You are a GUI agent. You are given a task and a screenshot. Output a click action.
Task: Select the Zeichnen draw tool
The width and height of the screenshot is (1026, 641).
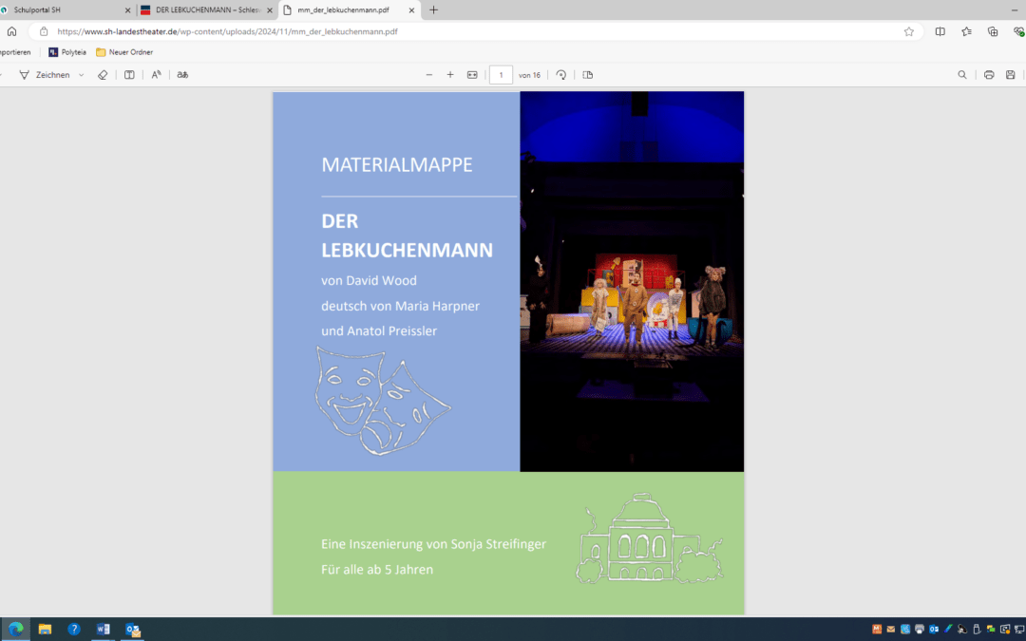tap(44, 75)
